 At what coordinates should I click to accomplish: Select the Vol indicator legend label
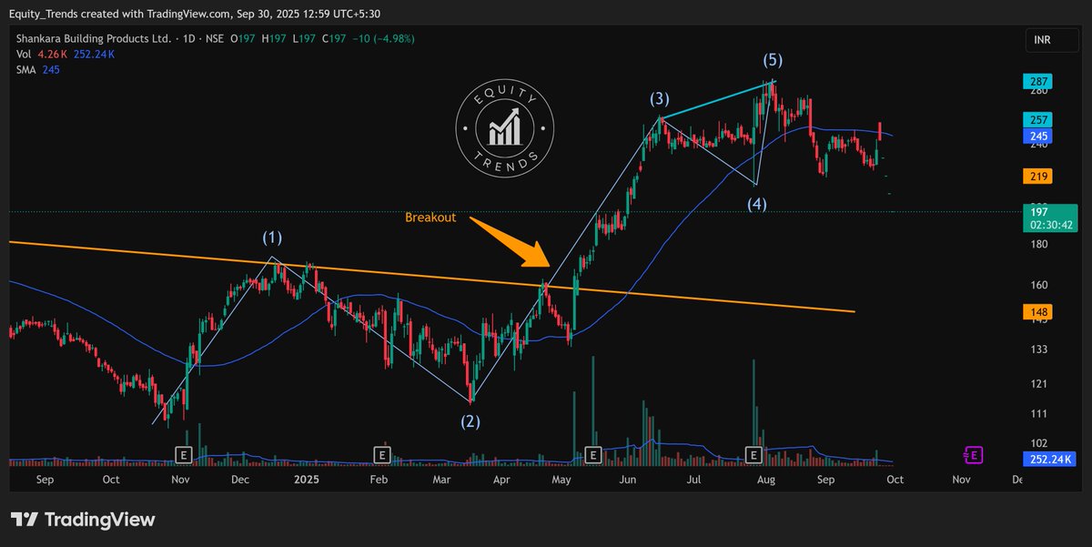25,56
